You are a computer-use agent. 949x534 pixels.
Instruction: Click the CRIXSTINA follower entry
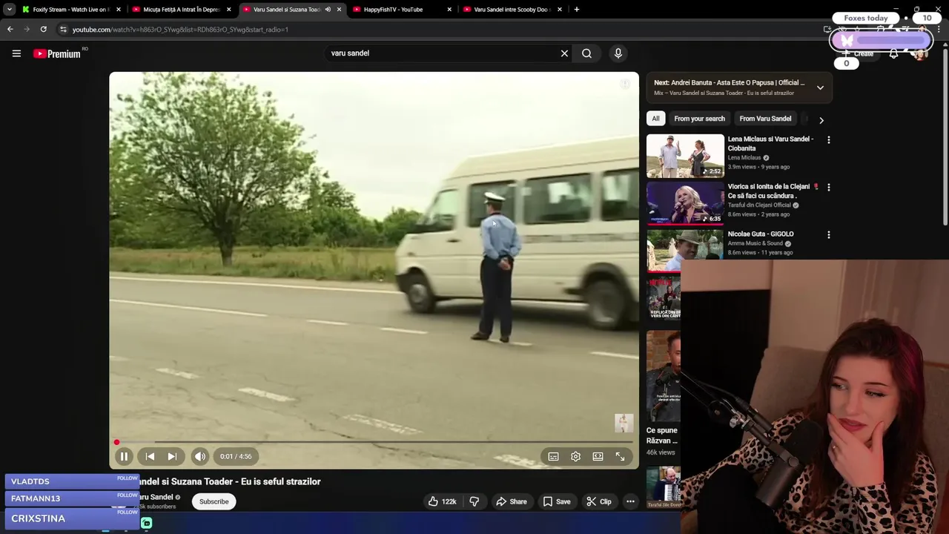pos(72,518)
